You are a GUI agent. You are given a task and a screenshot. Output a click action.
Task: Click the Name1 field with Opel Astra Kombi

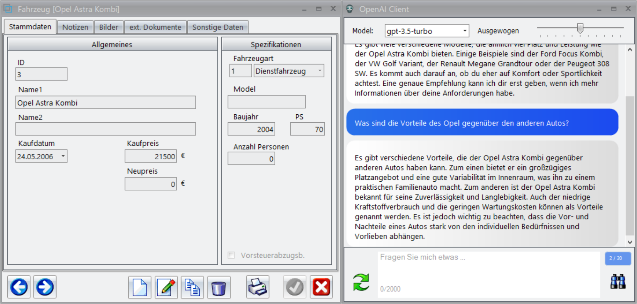click(x=106, y=103)
